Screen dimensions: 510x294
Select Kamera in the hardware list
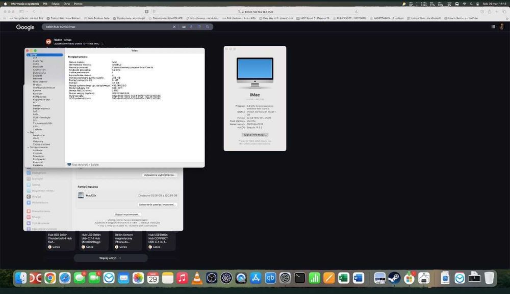(37, 91)
